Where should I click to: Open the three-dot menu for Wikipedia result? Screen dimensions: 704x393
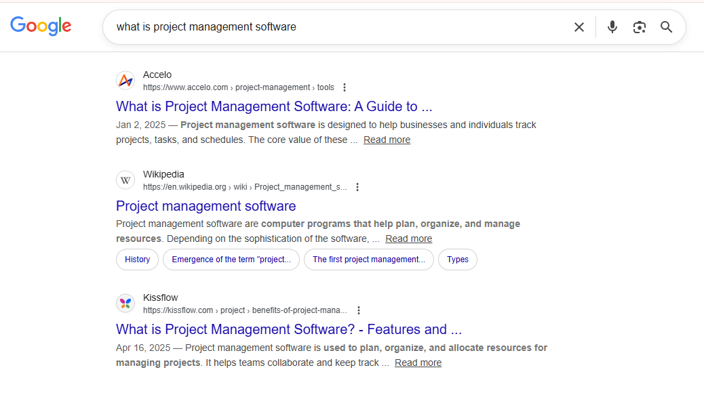[x=357, y=187]
